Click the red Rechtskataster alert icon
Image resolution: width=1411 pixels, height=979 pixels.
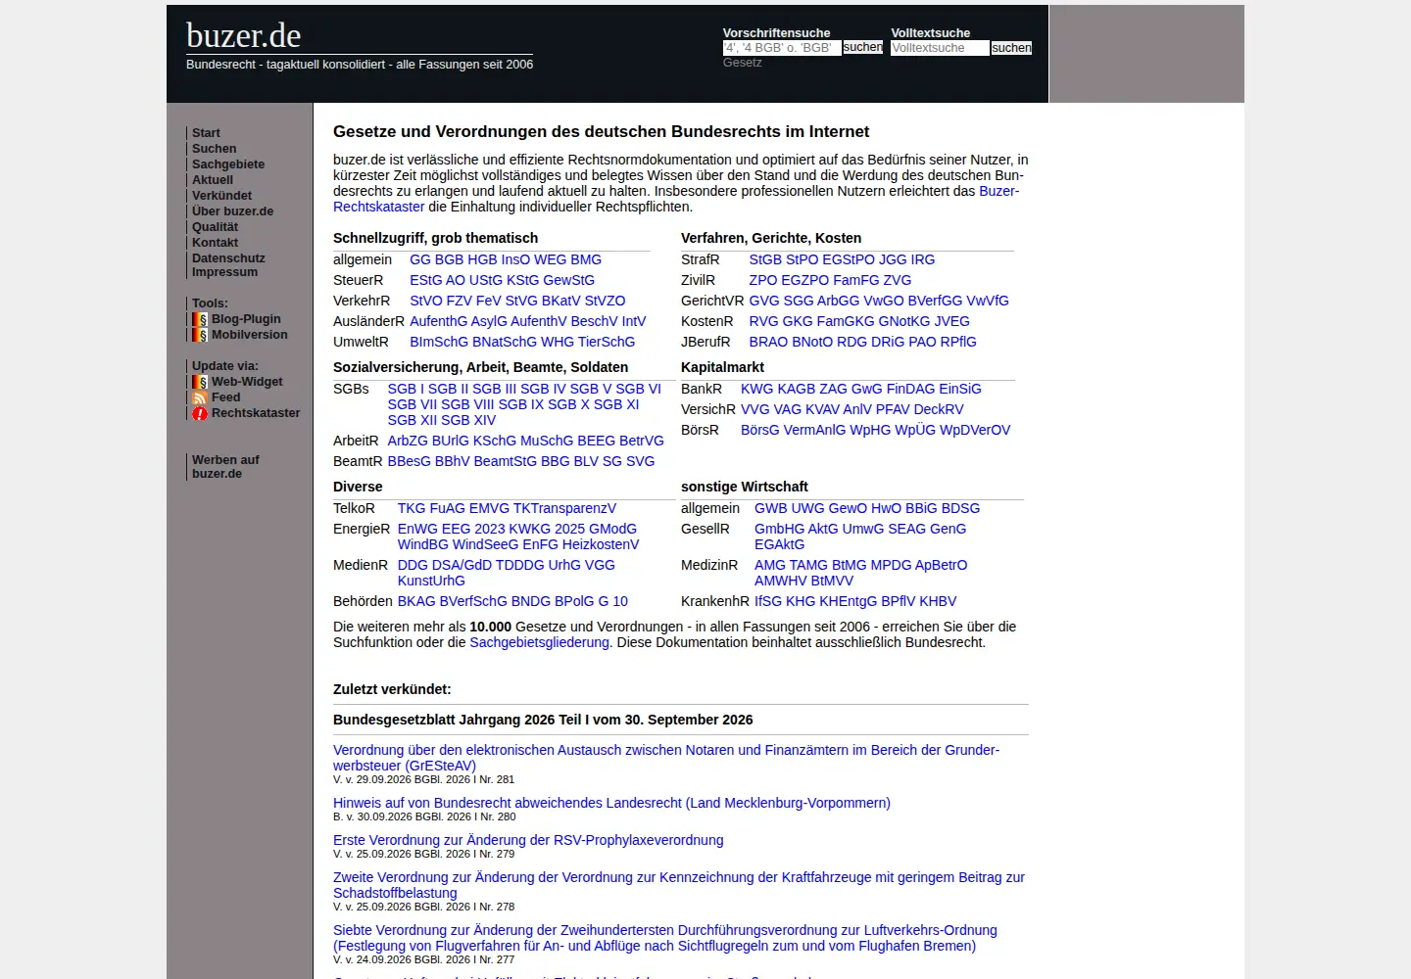(200, 413)
